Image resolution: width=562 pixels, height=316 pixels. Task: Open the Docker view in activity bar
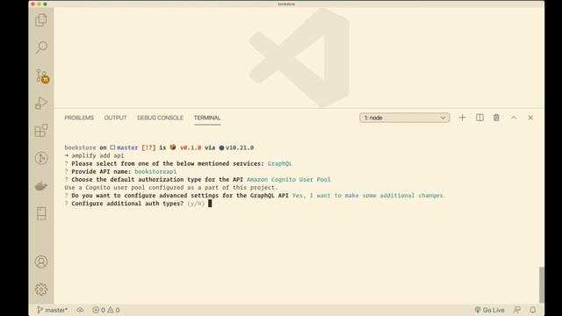pos(41,186)
